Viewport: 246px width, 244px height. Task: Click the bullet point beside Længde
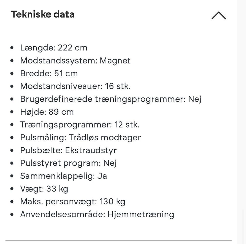[12, 48]
